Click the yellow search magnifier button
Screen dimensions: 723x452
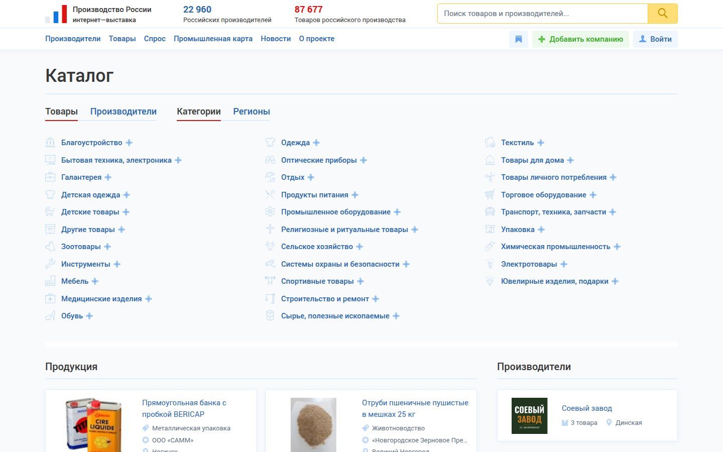coord(662,14)
